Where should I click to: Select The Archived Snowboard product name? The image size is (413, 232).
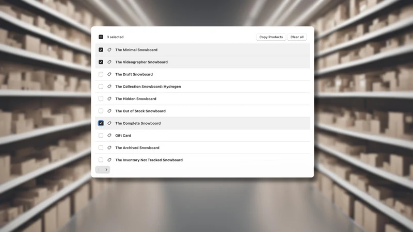[x=137, y=147]
